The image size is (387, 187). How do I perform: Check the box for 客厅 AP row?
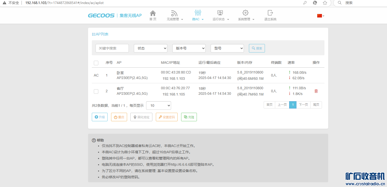pos(96,91)
